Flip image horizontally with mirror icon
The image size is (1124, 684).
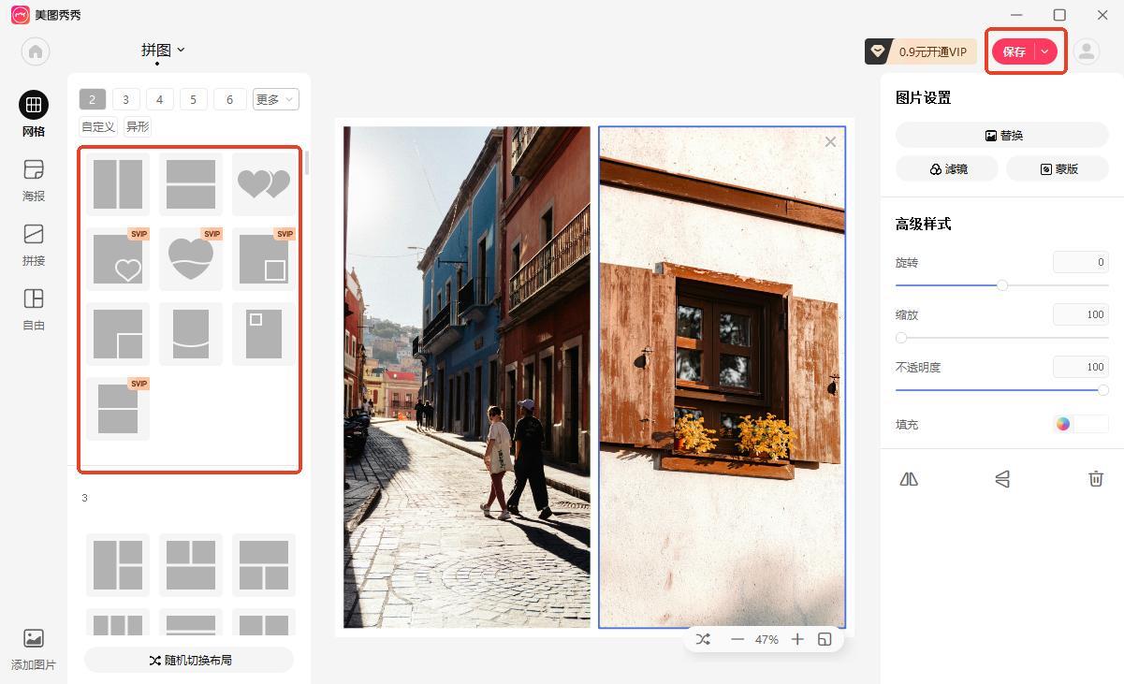click(x=909, y=479)
